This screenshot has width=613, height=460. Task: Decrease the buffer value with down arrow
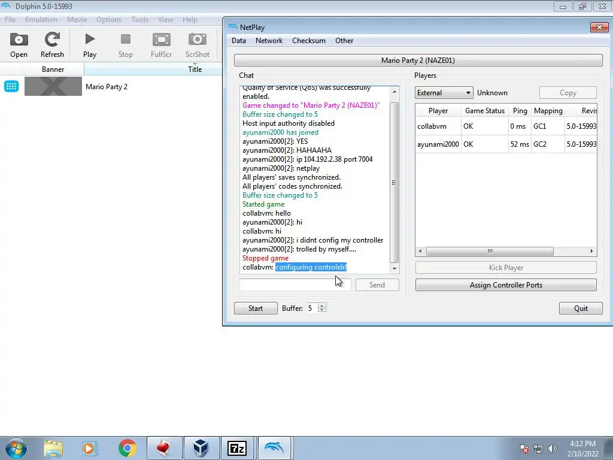321,311
